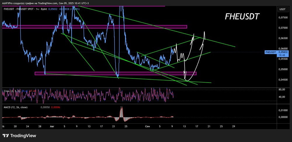Screen dimensions: 292x142
Task: Click the 0,05832 last price in the legend
Action: point(53,9)
